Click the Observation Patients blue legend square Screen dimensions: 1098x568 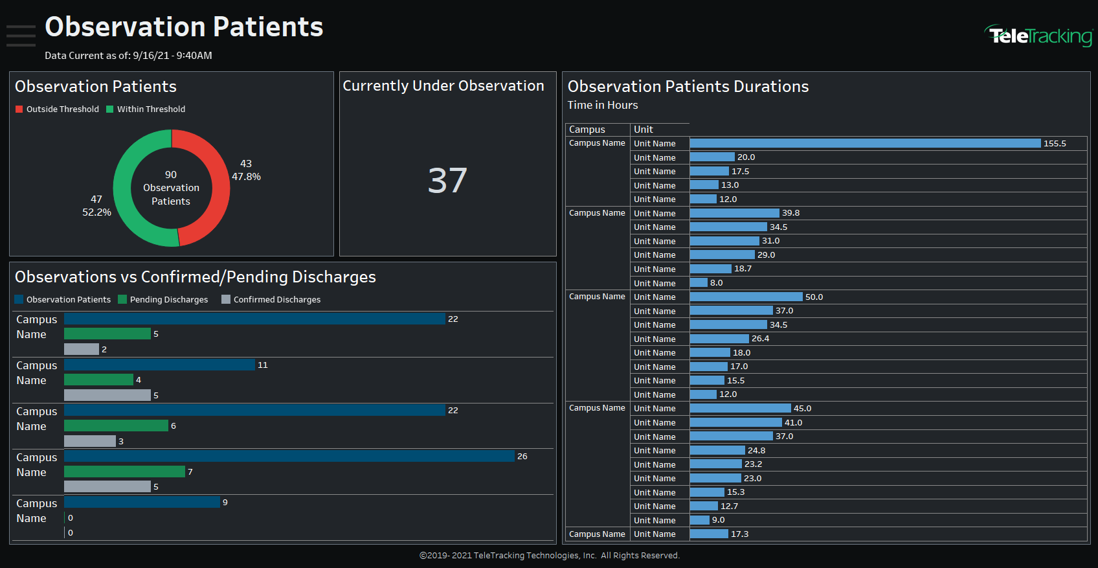(19, 299)
